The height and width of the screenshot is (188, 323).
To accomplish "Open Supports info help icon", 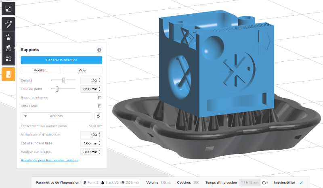I will (x=99, y=50).
